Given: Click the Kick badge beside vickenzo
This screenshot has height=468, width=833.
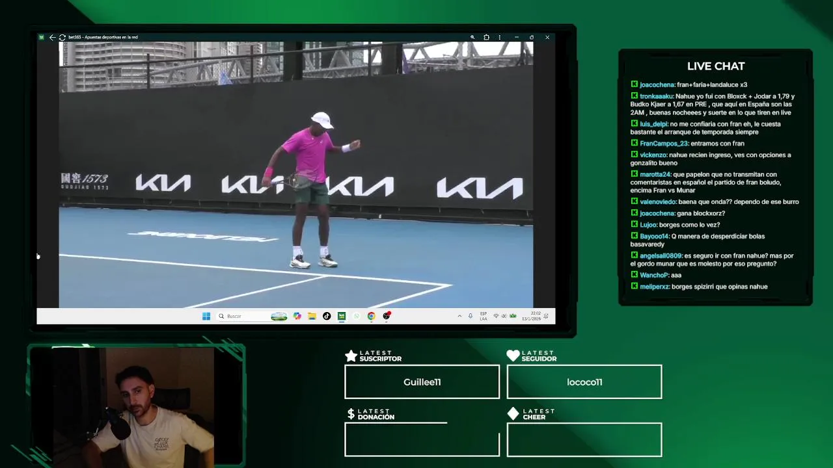Looking at the screenshot, I should (x=635, y=155).
